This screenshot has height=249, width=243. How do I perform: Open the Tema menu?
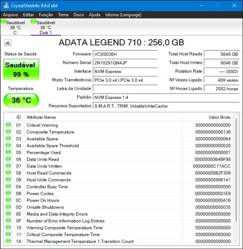tap(63, 15)
